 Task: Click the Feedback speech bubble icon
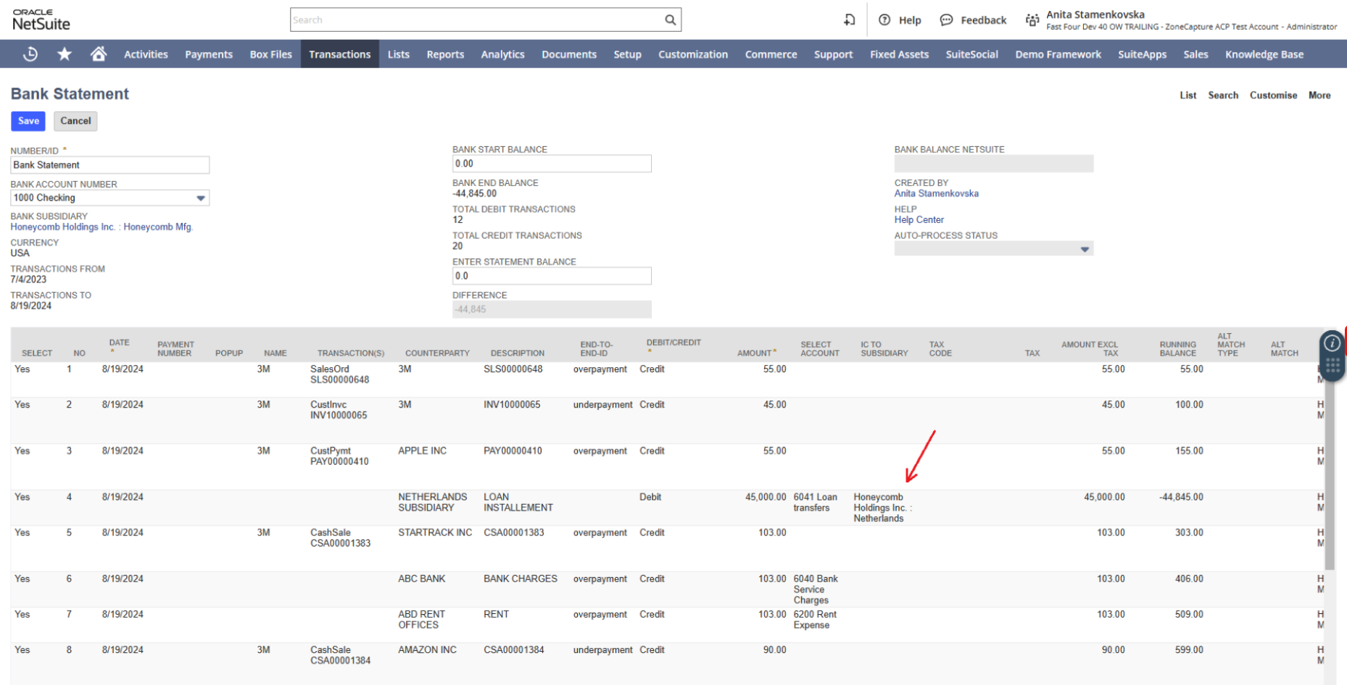946,20
